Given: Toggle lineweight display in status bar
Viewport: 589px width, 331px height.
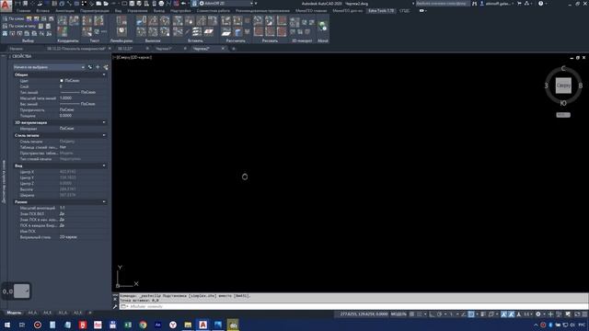Looking at the screenshot, I should 483,314.
